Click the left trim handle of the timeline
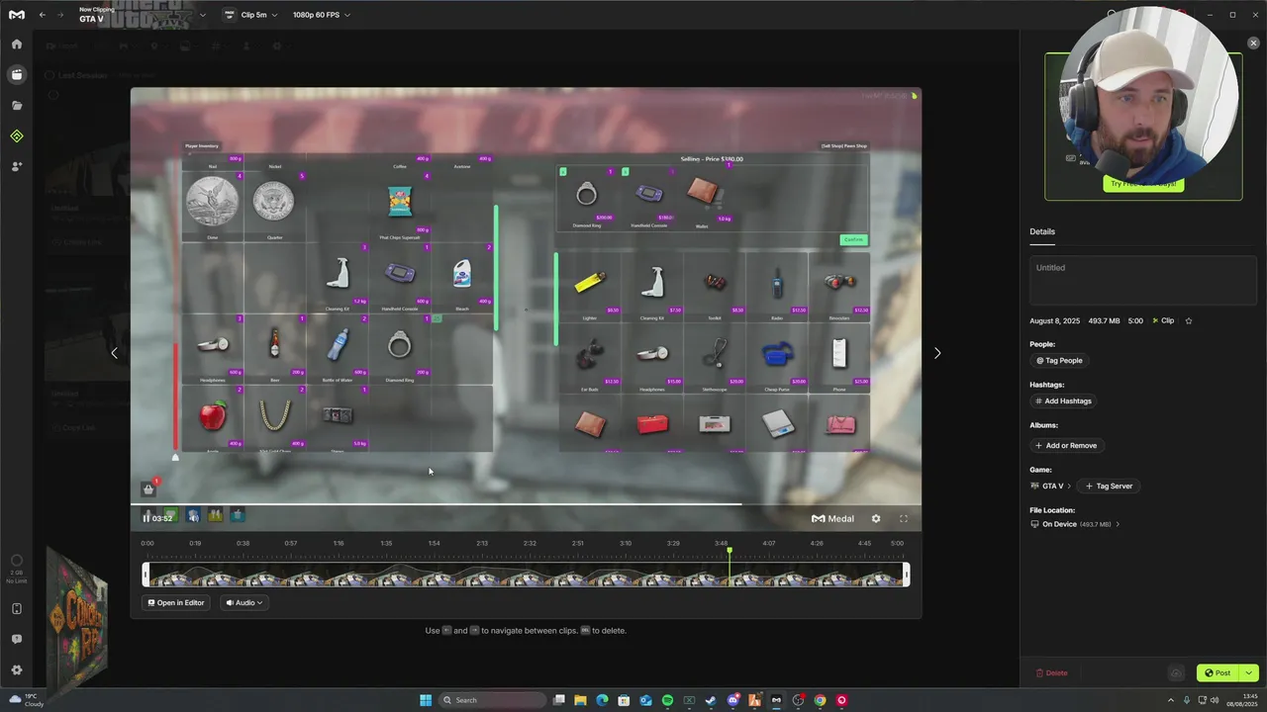This screenshot has height=712, width=1267. click(x=146, y=575)
